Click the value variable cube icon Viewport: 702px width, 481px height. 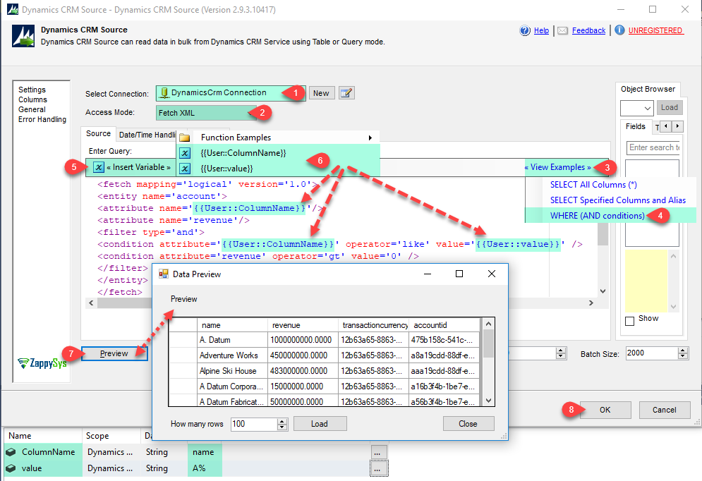(11, 468)
